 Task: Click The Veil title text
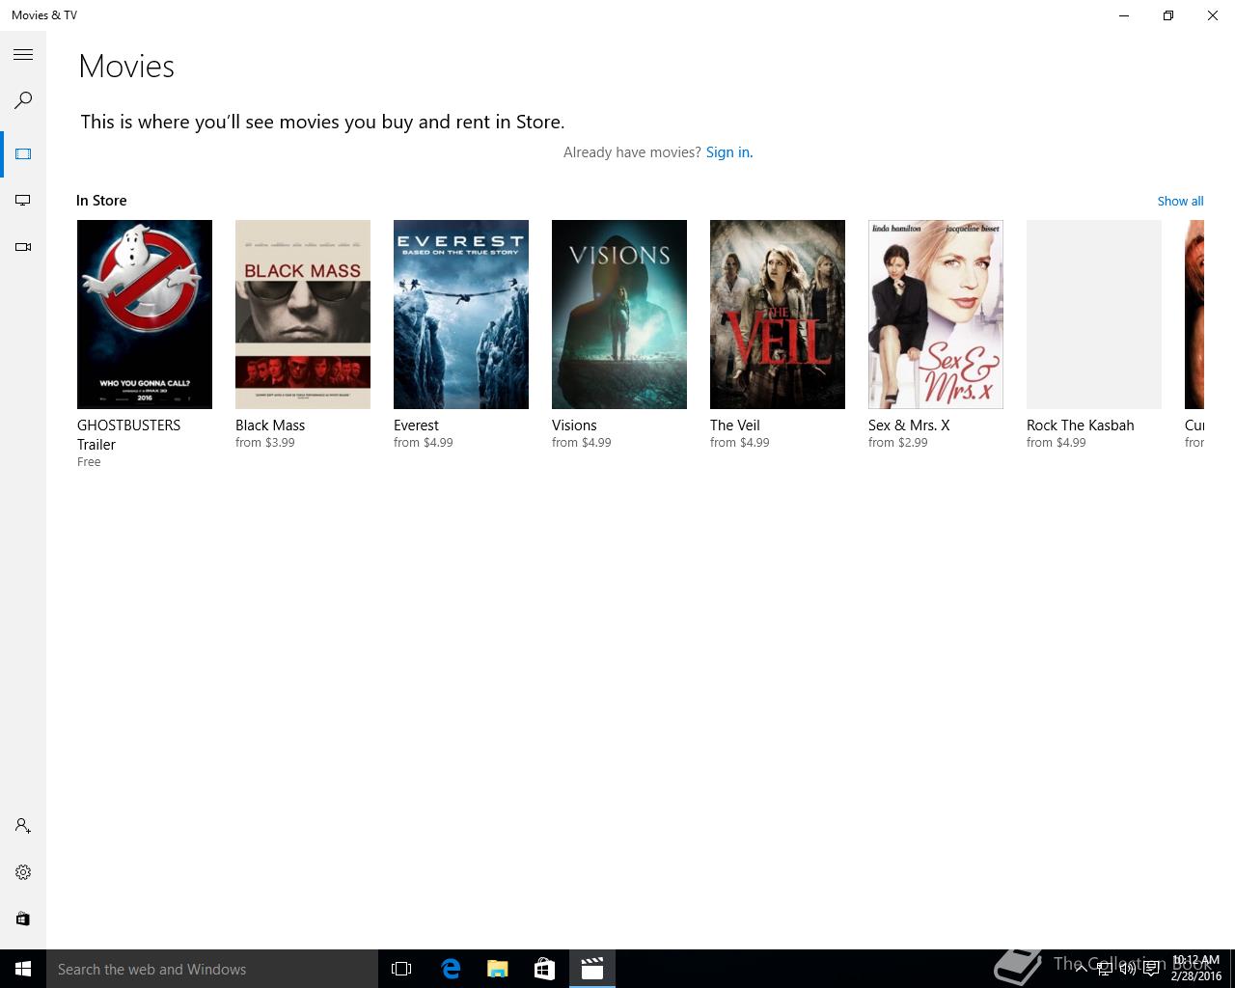735,425
